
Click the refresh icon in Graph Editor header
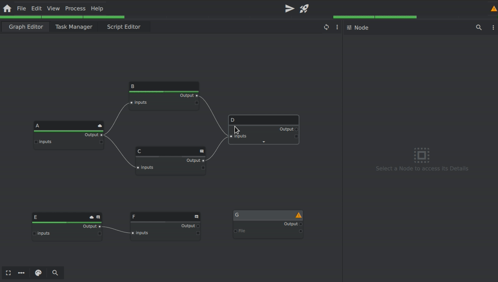click(326, 27)
